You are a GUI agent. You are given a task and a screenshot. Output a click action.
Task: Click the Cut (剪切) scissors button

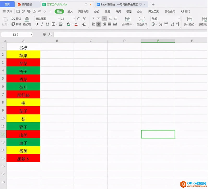[x=16, y=19]
